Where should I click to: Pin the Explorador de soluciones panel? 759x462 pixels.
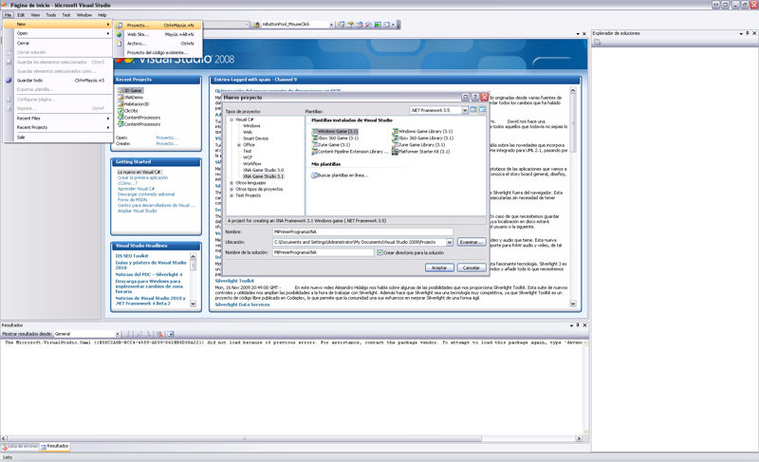[x=748, y=33]
